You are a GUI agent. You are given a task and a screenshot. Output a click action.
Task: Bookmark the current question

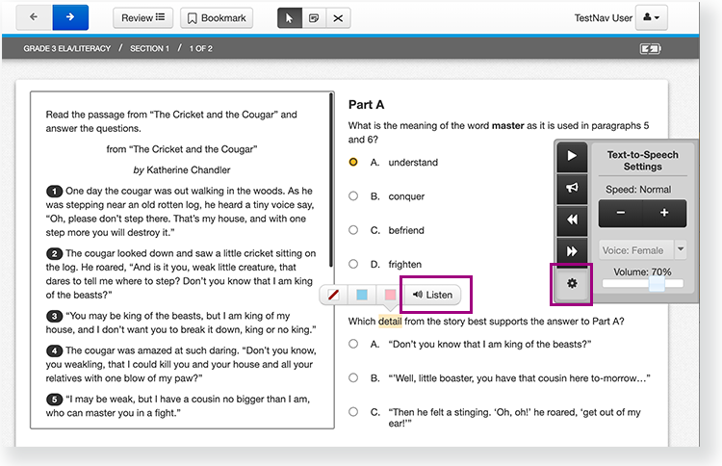(x=217, y=17)
